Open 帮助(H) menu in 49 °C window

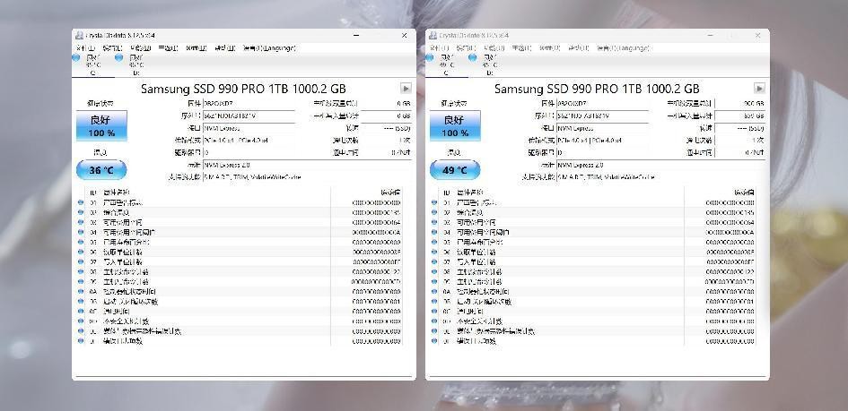(x=578, y=48)
